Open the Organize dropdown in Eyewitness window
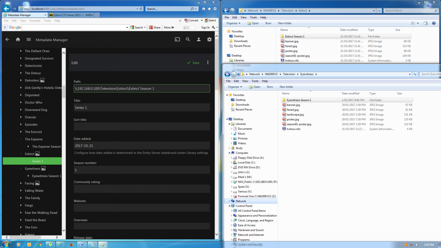This screenshot has width=441, height=248. 235,87
